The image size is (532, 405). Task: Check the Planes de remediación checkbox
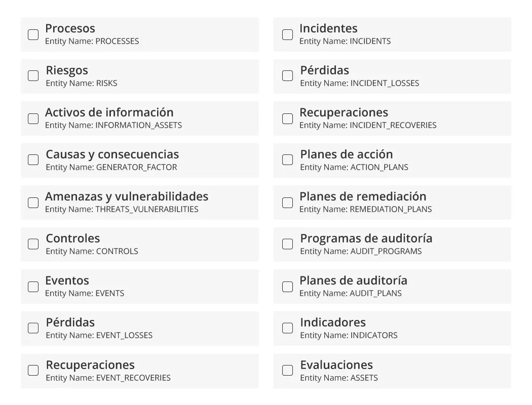287,202
